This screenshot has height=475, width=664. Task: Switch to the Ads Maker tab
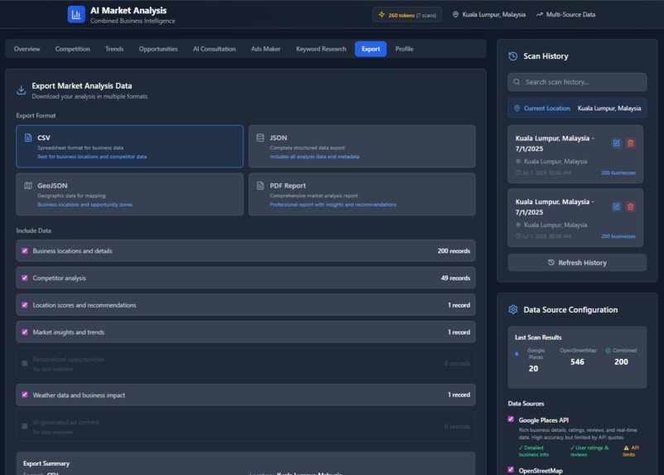pos(266,49)
